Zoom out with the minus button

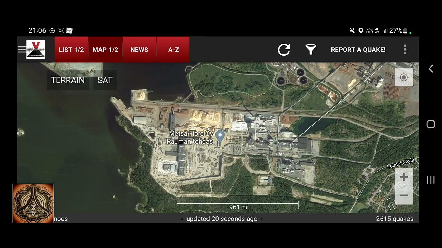404,195
